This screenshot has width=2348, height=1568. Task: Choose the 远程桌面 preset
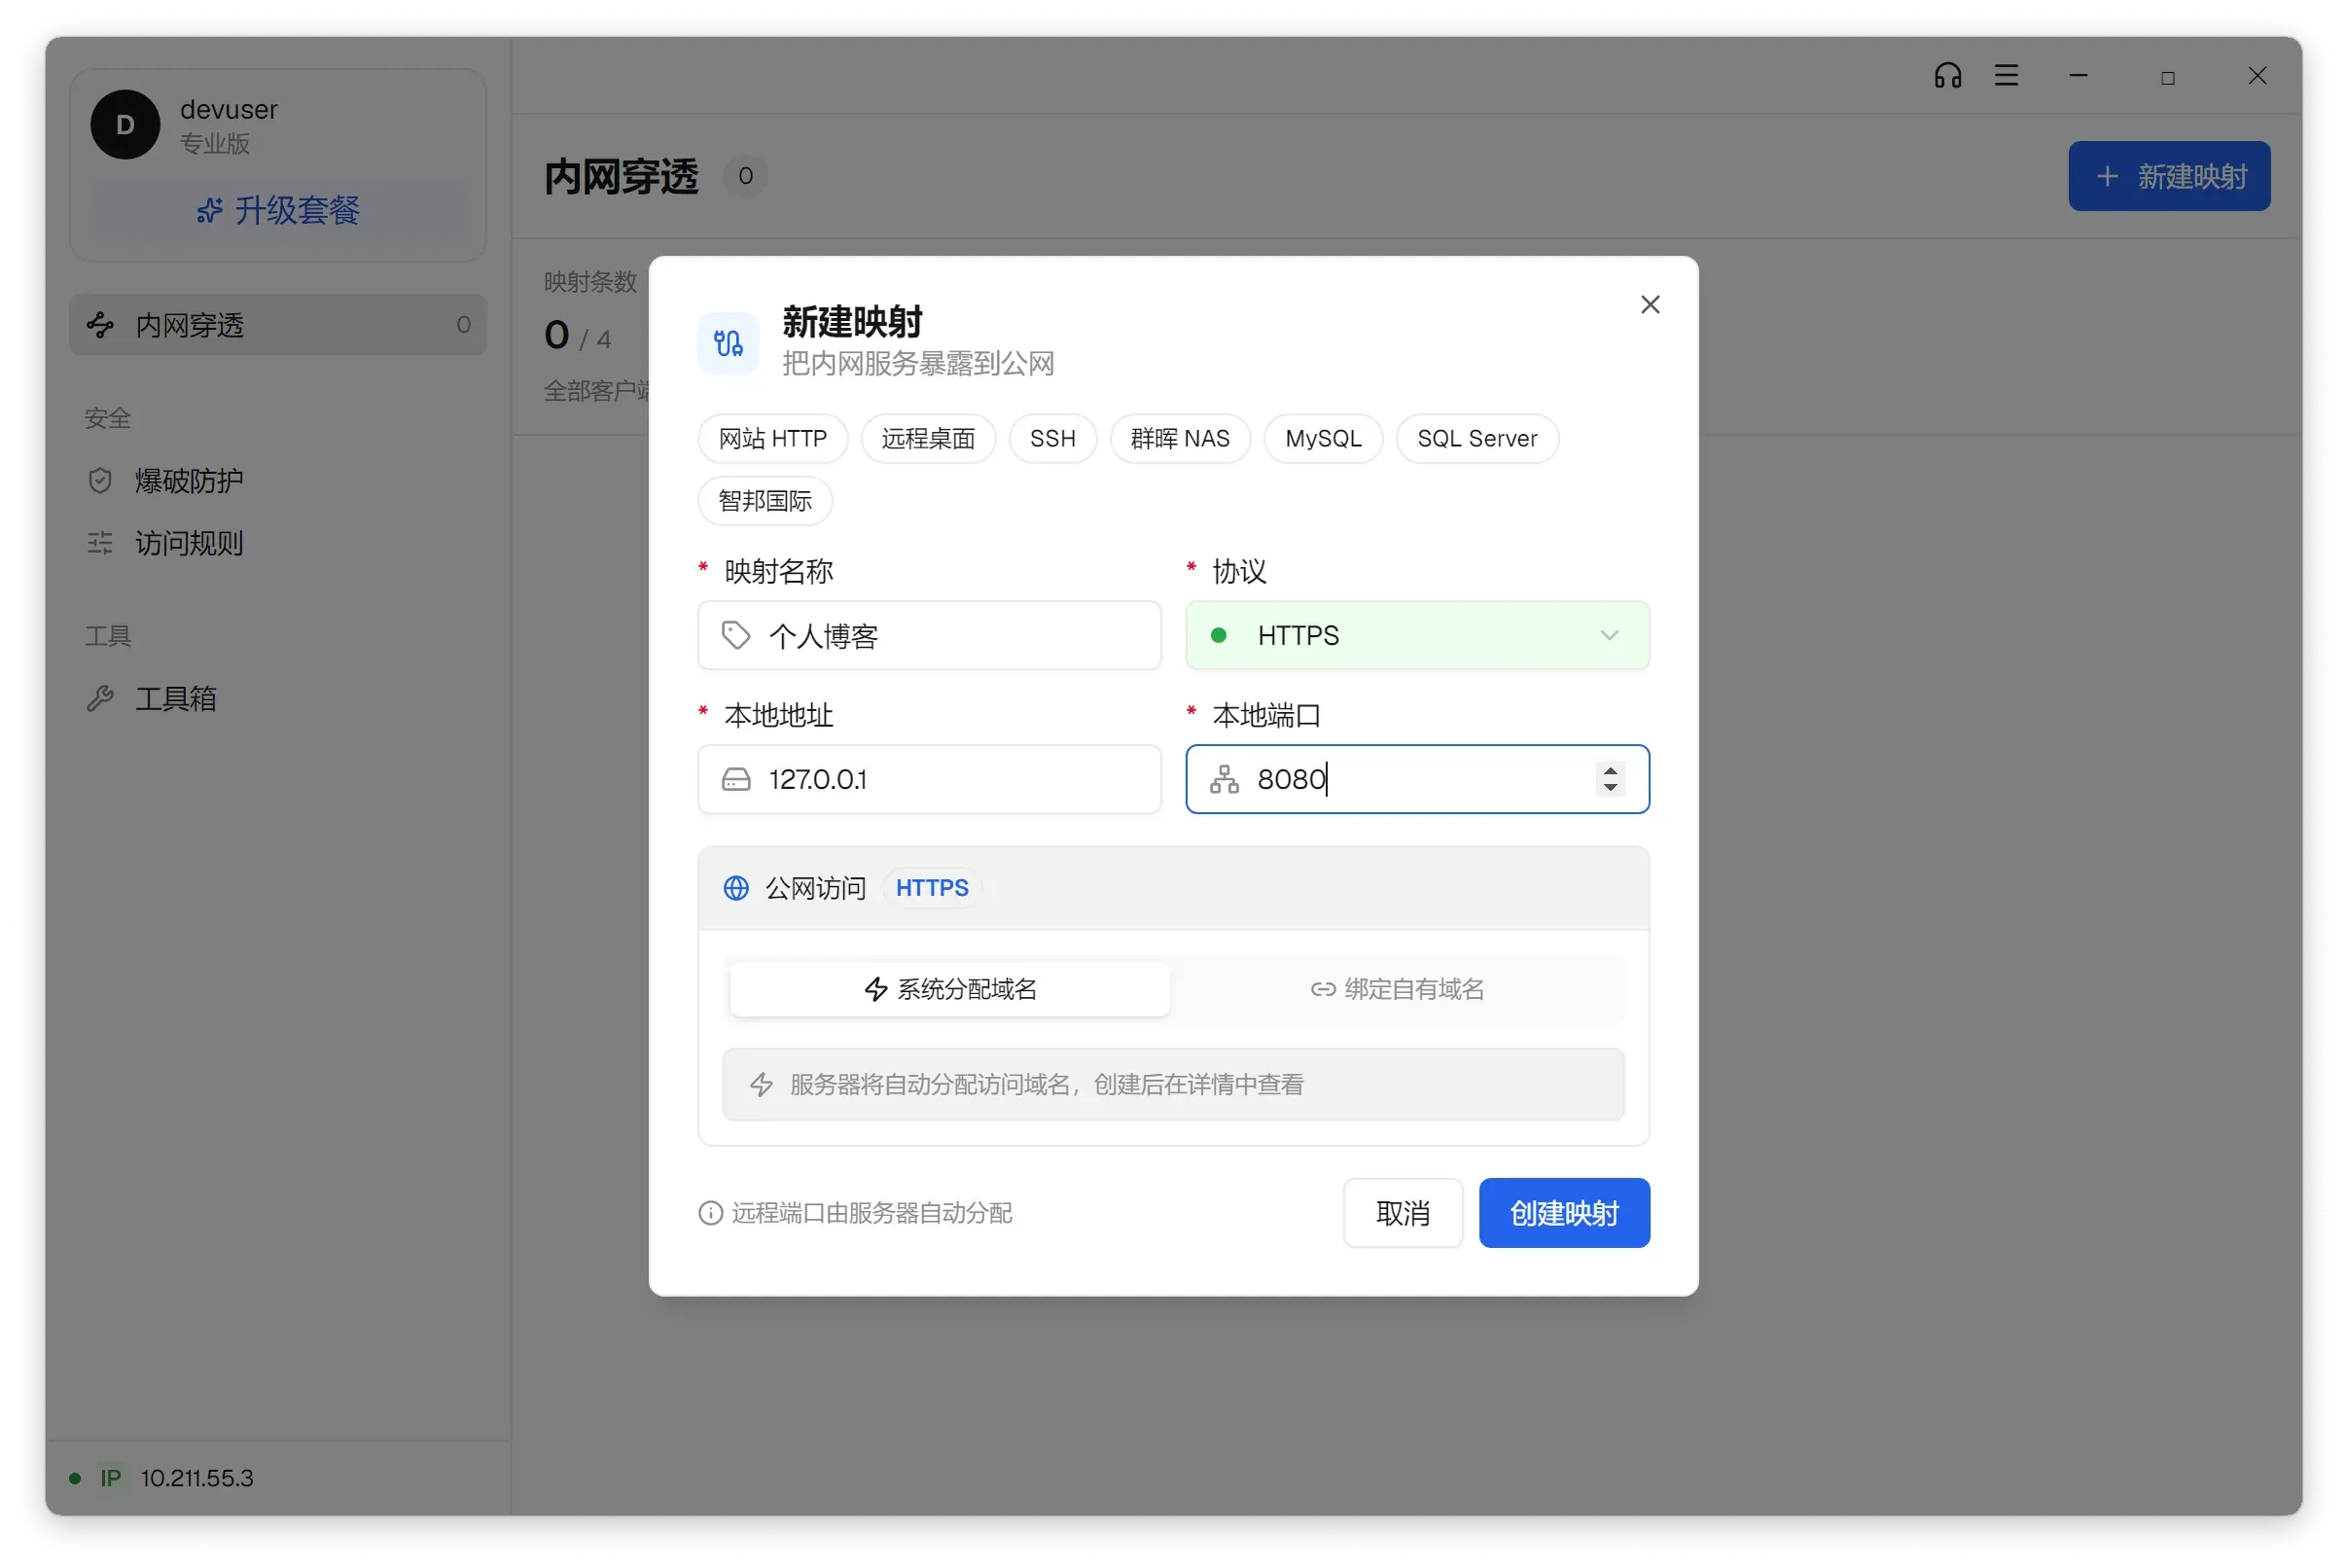[927, 438]
